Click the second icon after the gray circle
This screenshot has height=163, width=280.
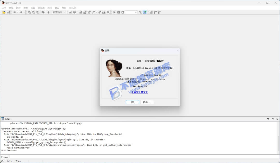point(85,12)
